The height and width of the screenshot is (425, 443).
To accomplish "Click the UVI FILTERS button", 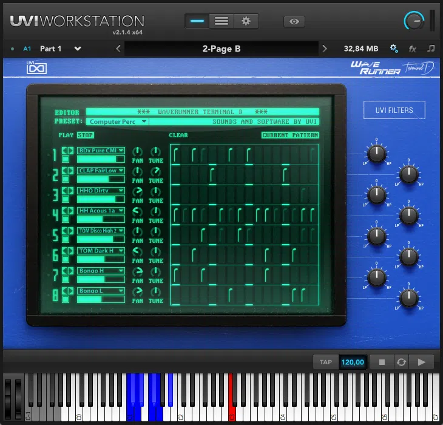I will [x=394, y=110].
